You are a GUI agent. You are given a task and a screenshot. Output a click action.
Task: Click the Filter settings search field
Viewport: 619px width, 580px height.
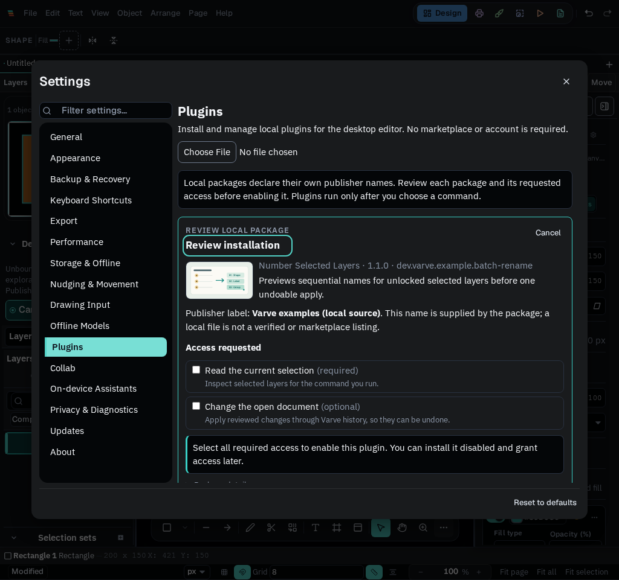[x=105, y=110]
